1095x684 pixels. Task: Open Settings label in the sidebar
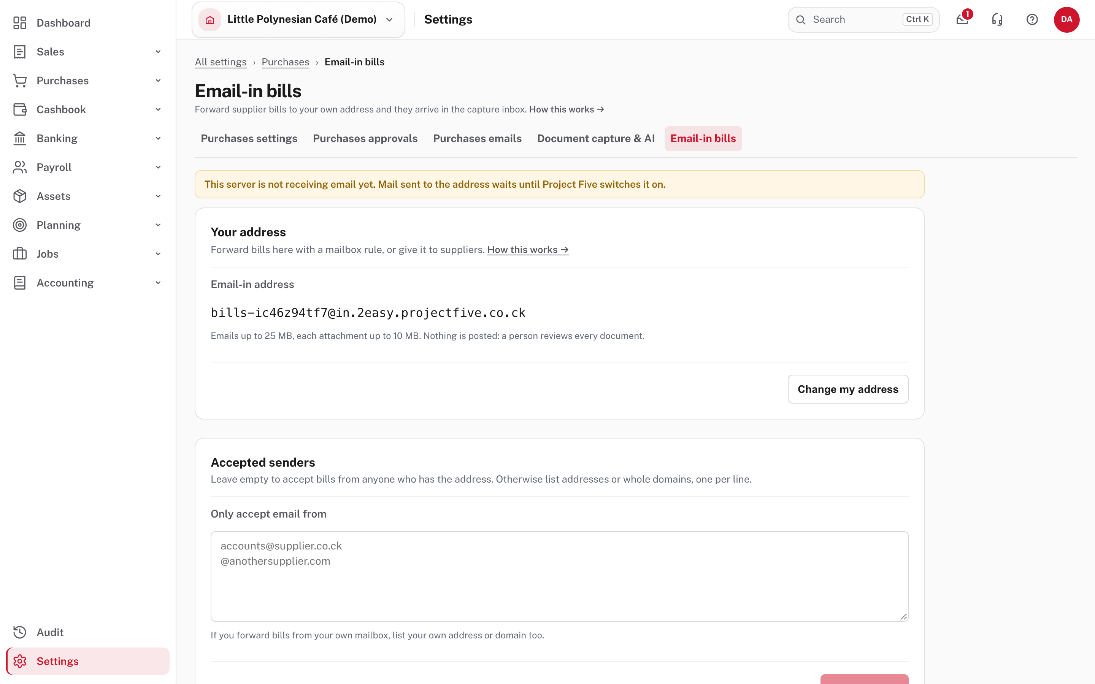click(57, 661)
